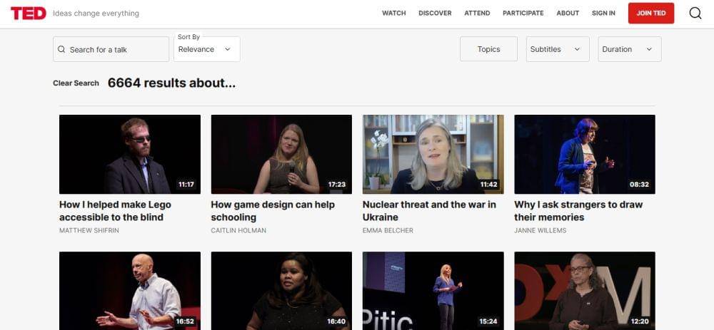Open the Discover menu
714x330 pixels.
[435, 13]
